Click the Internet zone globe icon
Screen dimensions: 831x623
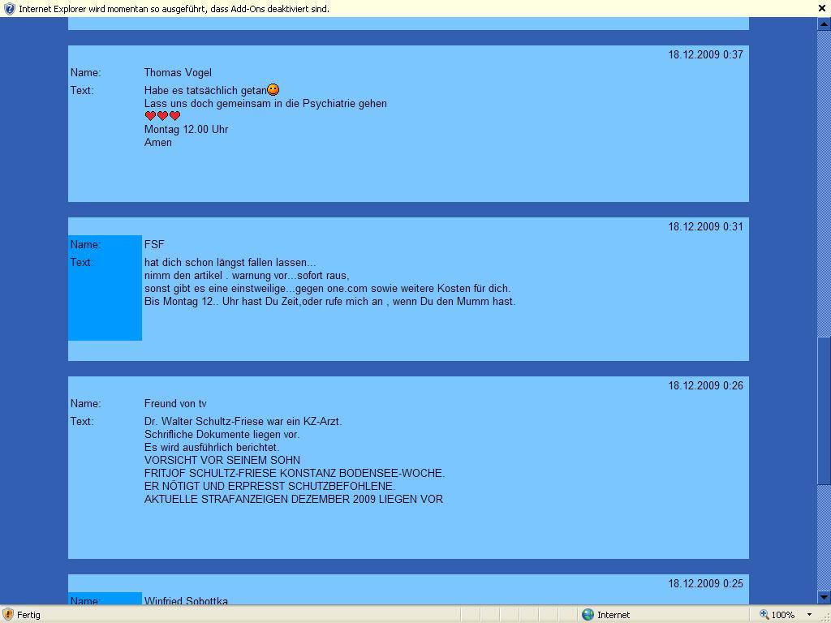pyautogui.click(x=588, y=615)
